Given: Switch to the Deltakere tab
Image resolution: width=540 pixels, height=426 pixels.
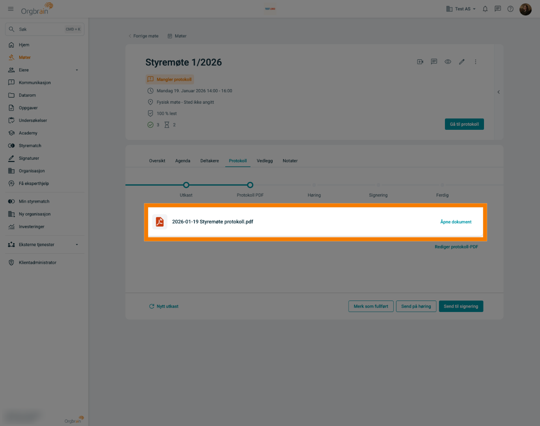Looking at the screenshot, I should point(209,161).
